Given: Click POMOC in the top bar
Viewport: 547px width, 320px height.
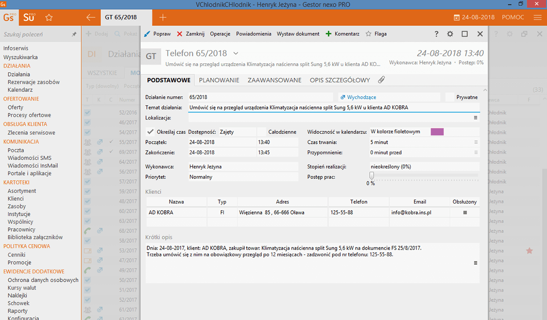Looking at the screenshot, I should (x=513, y=18).
